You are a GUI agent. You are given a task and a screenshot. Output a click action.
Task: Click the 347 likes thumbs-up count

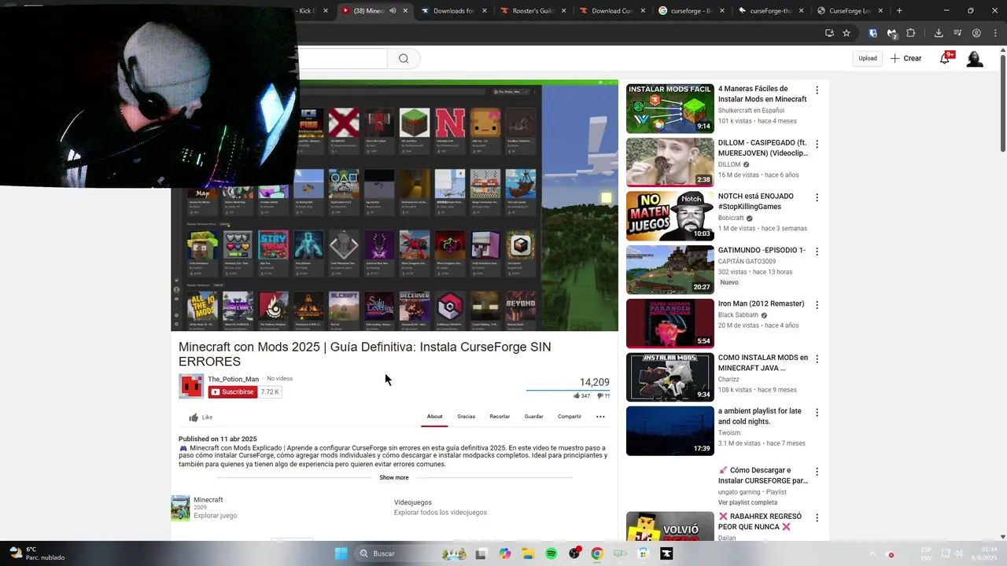[581, 395]
